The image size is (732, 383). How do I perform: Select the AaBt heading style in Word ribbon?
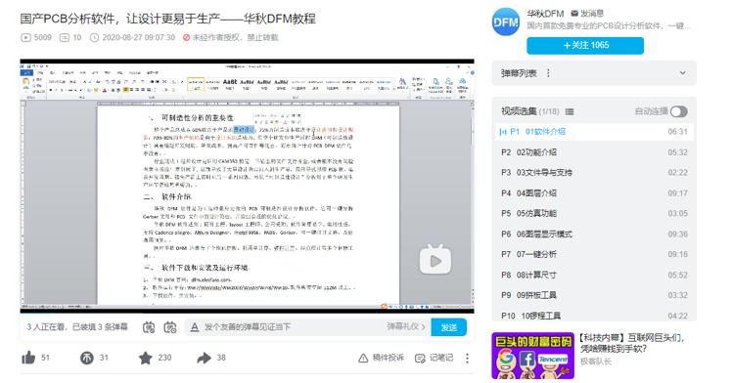pos(230,84)
